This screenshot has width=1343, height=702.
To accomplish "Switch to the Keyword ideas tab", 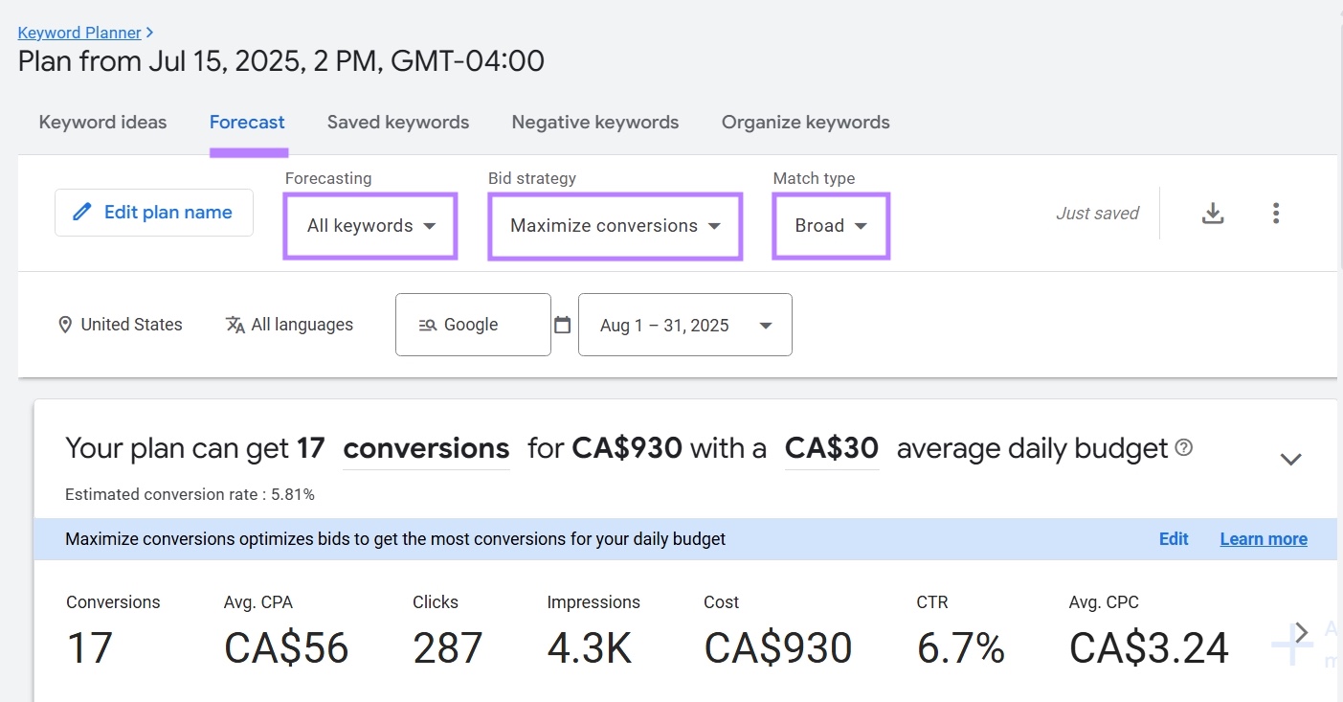I will (101, 122).
